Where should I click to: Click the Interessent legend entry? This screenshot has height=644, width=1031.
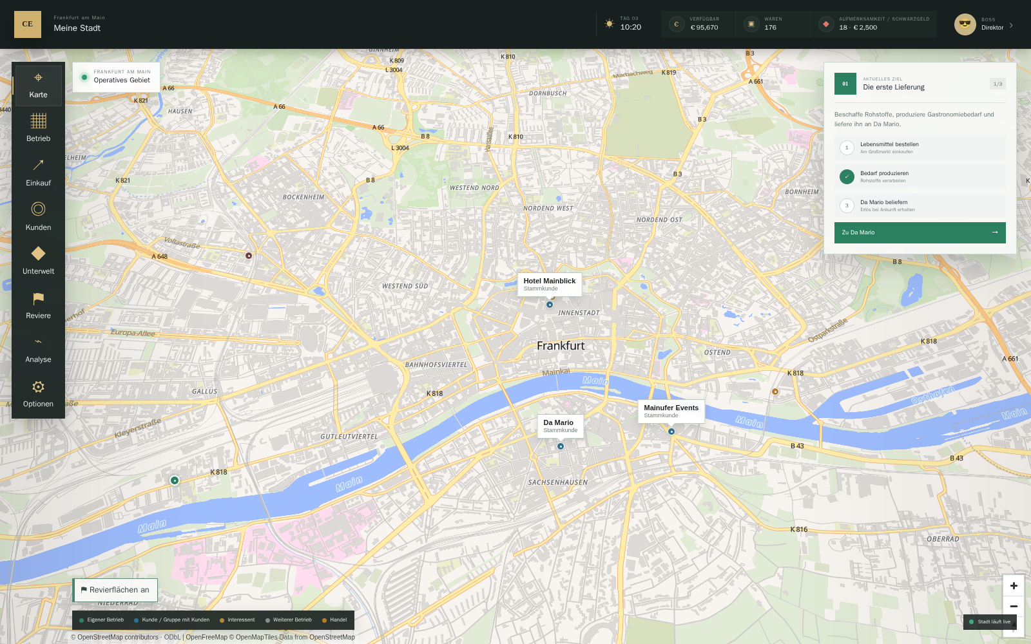pos(237,620)
